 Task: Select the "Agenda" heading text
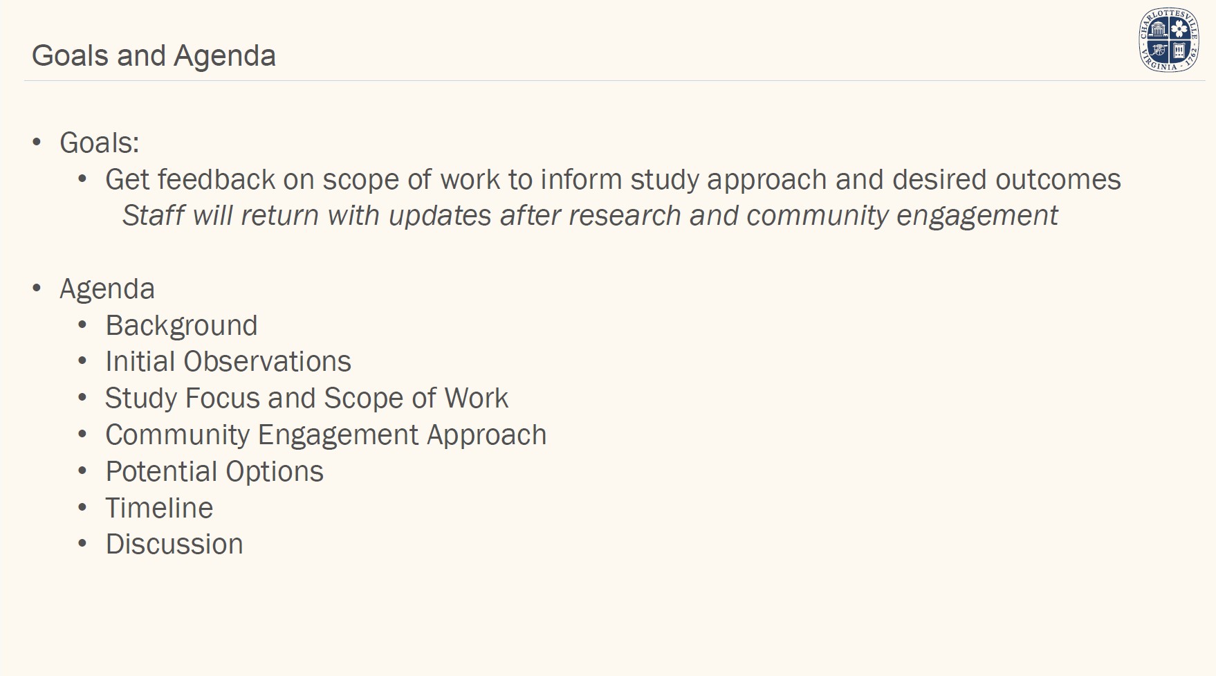(x=107, y=289)
